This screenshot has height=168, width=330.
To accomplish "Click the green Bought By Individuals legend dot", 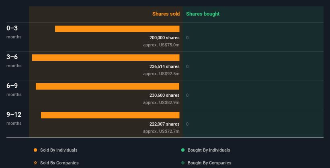I will 183,150.
